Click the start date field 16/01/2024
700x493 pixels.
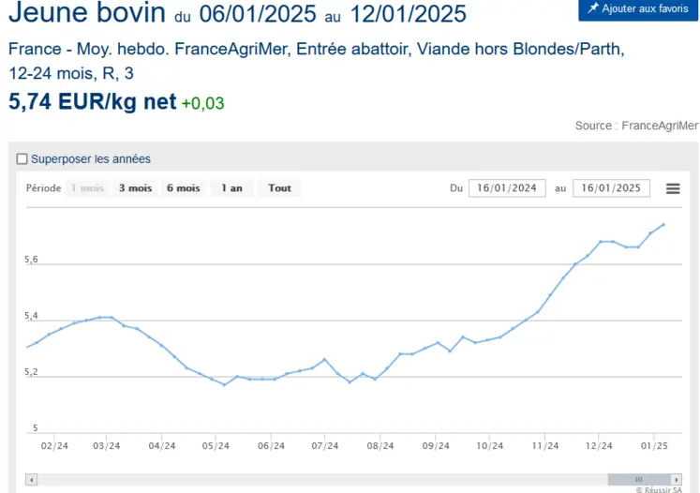(507, 188)
